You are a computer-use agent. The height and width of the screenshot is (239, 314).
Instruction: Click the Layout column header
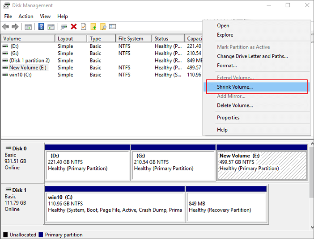point(65,39)
